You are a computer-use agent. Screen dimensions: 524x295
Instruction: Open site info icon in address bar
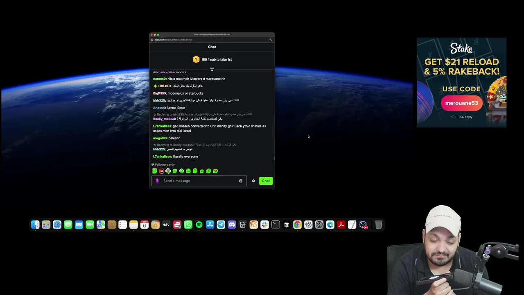click(x=152, y=40)
